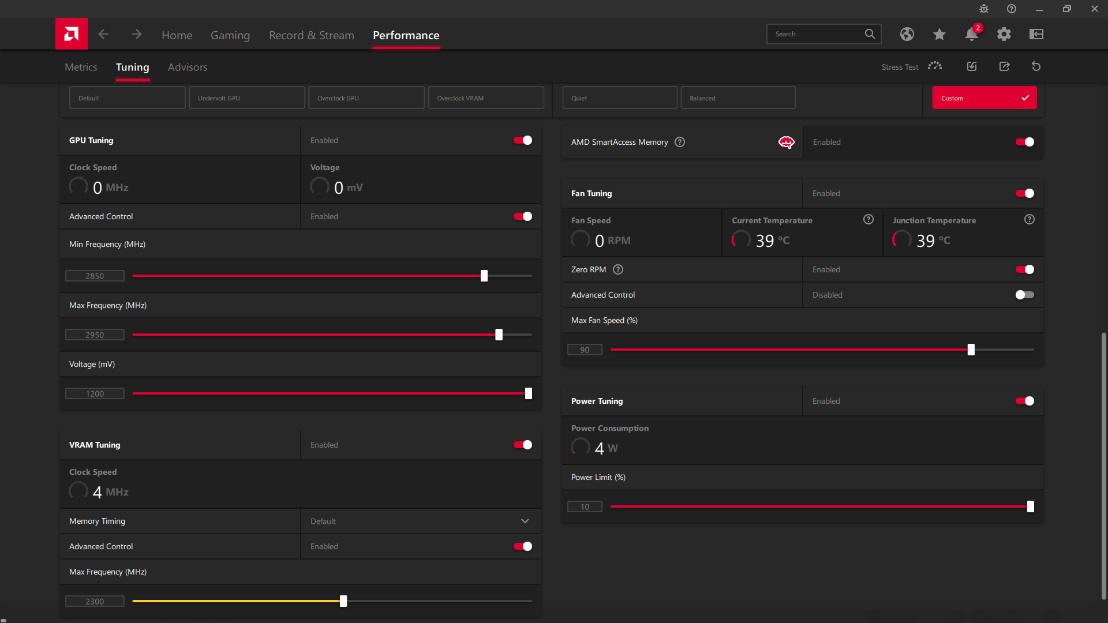Open settings gear icon
1108x623 pixels.
tap(1004, 34)
